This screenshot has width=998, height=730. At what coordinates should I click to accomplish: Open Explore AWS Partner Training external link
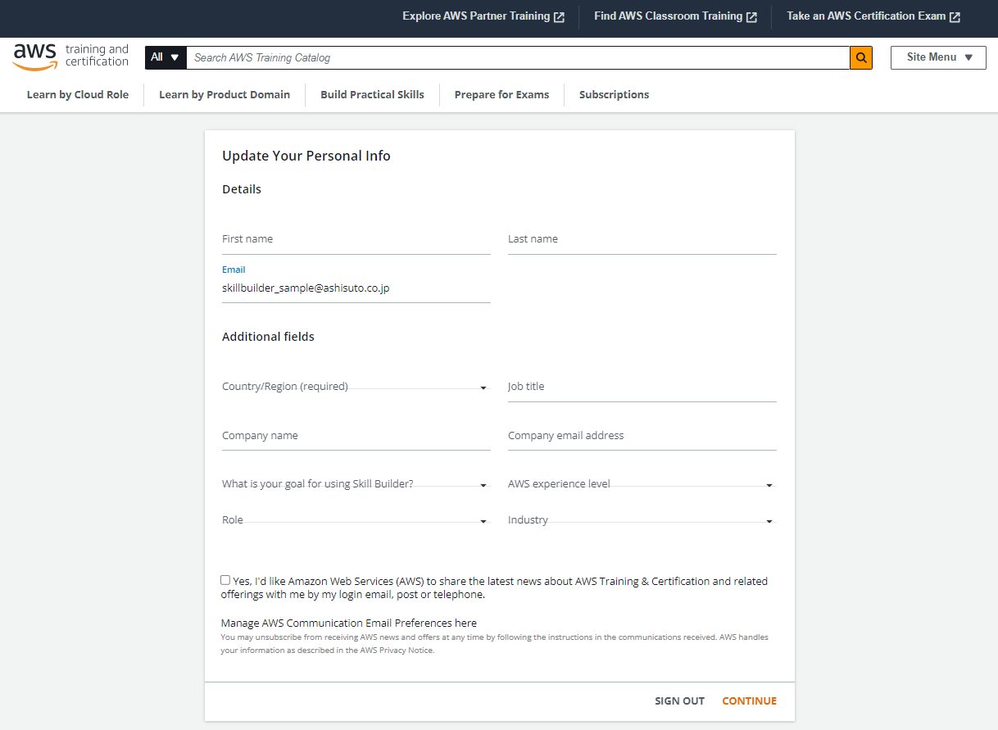pyautogui.click(x=483, y=16)
